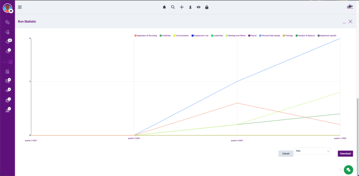359x176 pixels.
Task: Click the 'quarter 1-2022' axis label
Action: click(x=340, y=138)
